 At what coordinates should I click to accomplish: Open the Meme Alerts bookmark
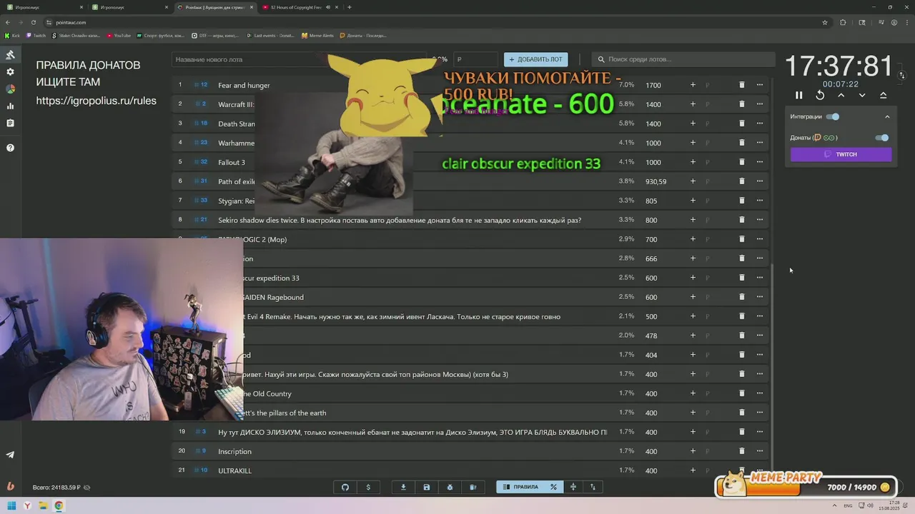tap(317, 35)
